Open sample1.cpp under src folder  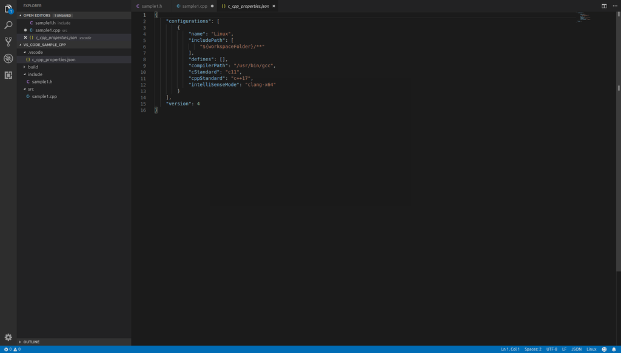tap(73, 96)
